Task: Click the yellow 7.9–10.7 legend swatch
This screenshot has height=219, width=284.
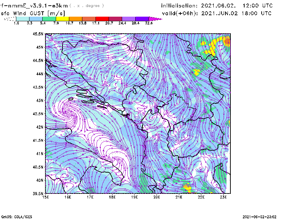Action: point(62,19)
